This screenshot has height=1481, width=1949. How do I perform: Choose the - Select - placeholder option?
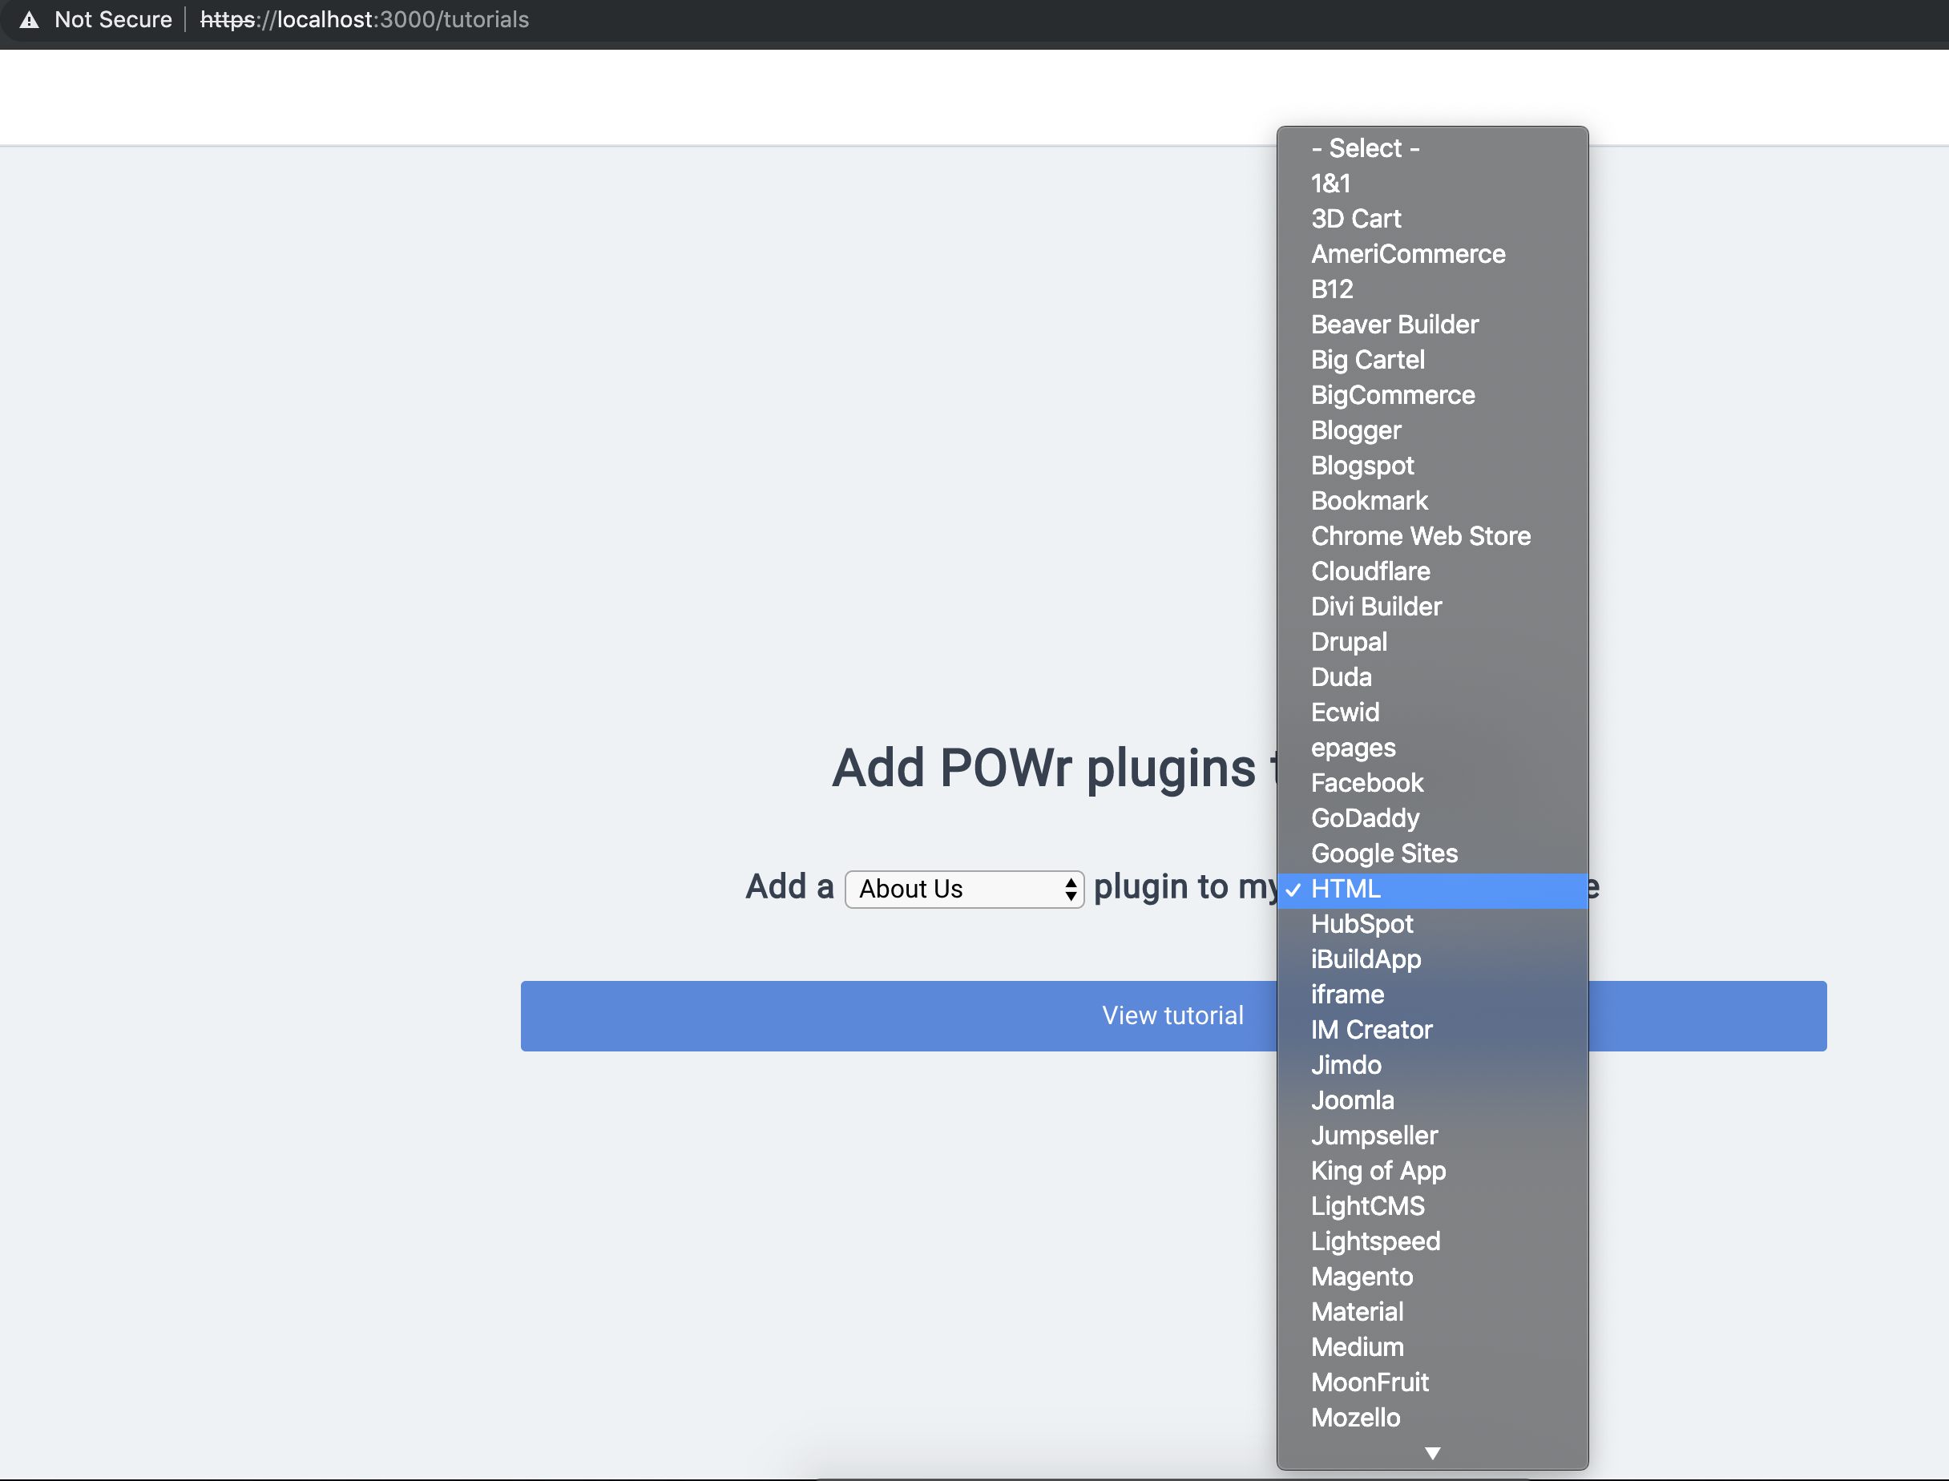1365,148
